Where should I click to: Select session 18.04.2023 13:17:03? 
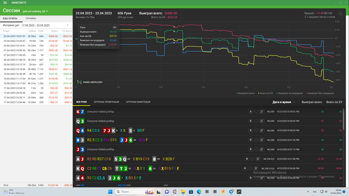click(x=36, y=84)
